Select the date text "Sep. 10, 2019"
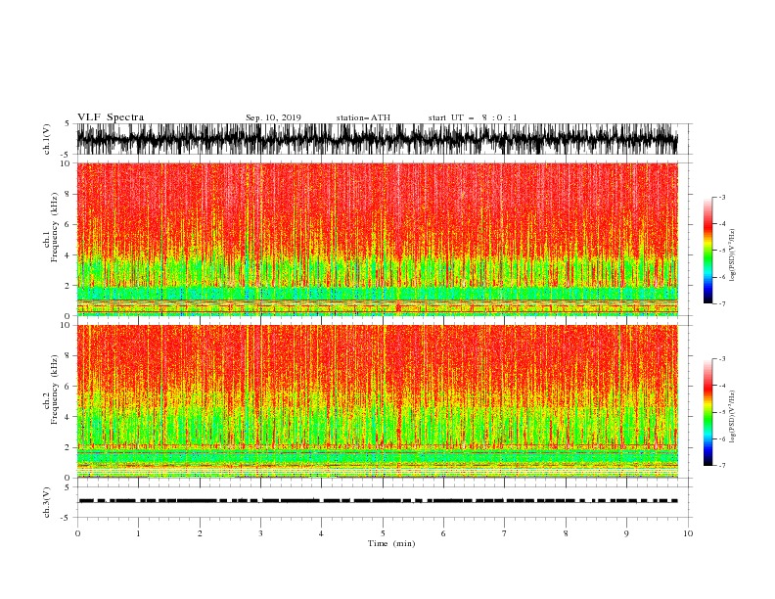 tap(273, 117)
